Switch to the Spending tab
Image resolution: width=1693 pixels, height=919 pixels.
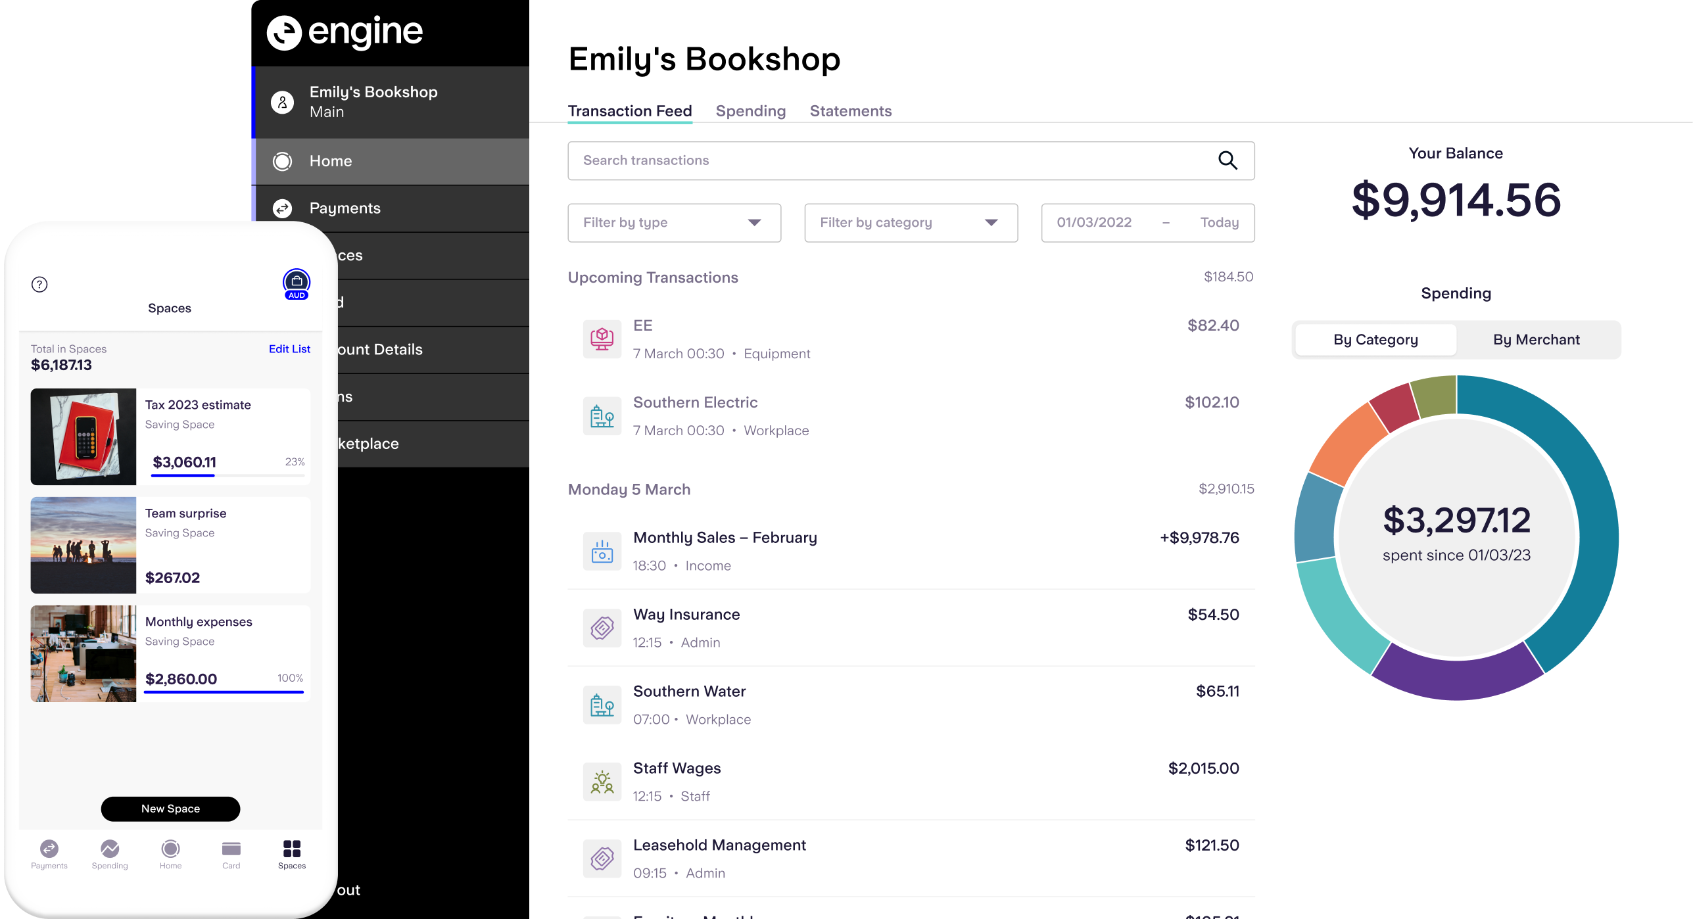(750, 110)
